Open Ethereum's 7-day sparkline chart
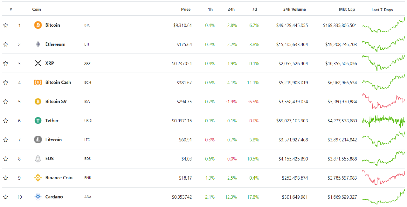Screen dimensions: 407x207 tap(383, 44)
